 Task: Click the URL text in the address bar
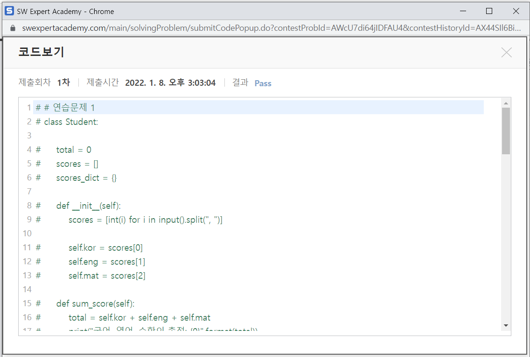272,28
